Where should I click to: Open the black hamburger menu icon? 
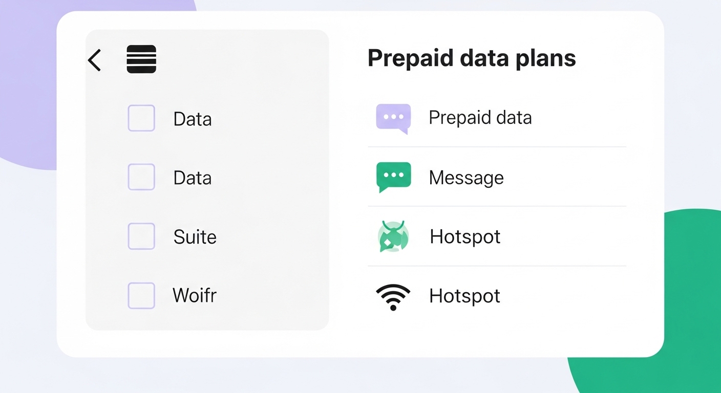141,59
